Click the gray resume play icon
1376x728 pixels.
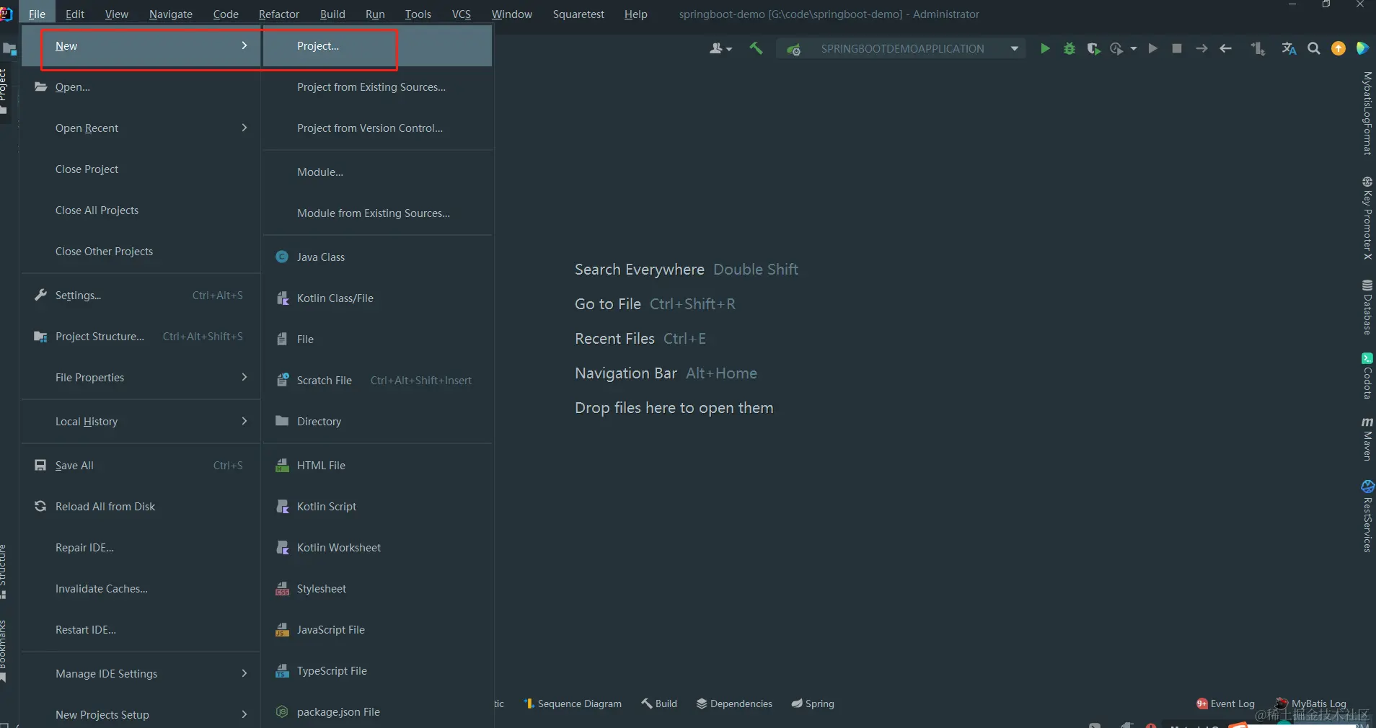[x=1152, y=48]
